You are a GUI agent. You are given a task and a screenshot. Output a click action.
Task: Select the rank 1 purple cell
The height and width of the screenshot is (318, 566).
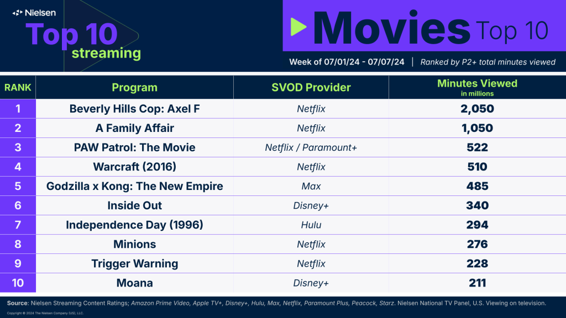pos(18,109)
